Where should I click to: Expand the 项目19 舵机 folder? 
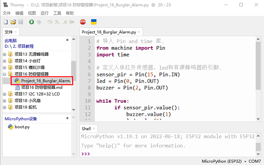pyautogui.click(x=5, y=107)
